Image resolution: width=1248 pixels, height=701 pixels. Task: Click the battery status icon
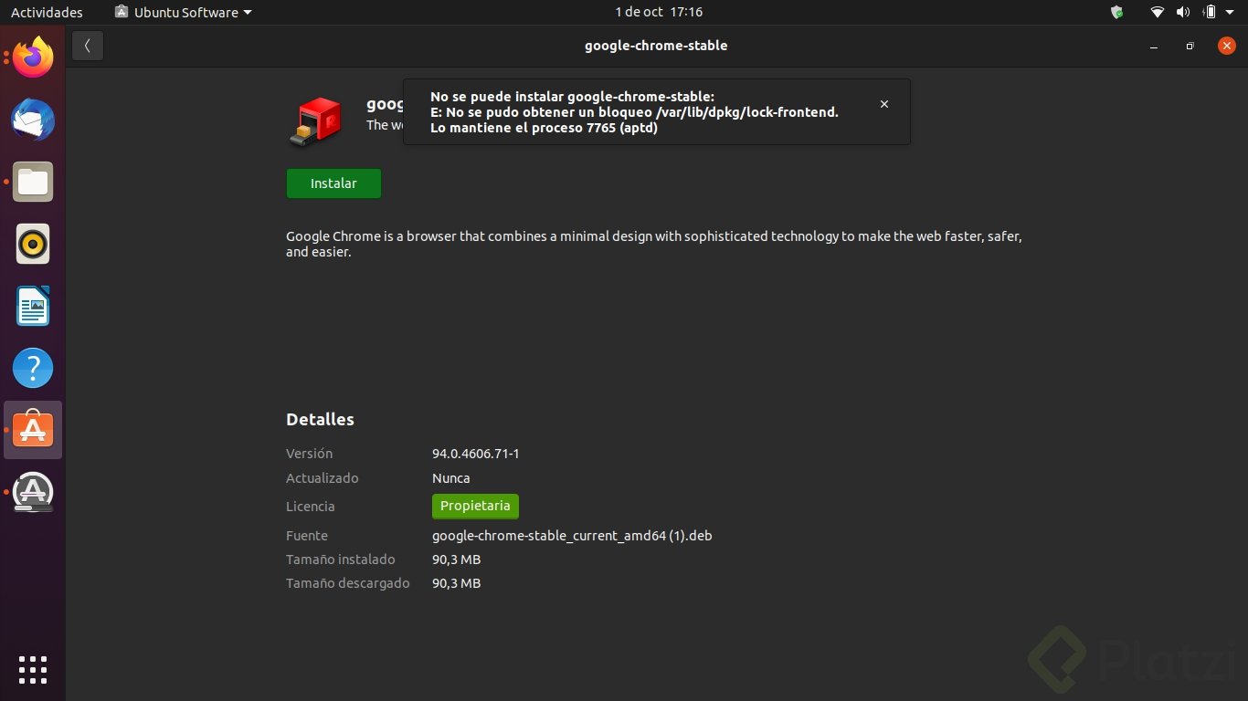pos(1210,12)
